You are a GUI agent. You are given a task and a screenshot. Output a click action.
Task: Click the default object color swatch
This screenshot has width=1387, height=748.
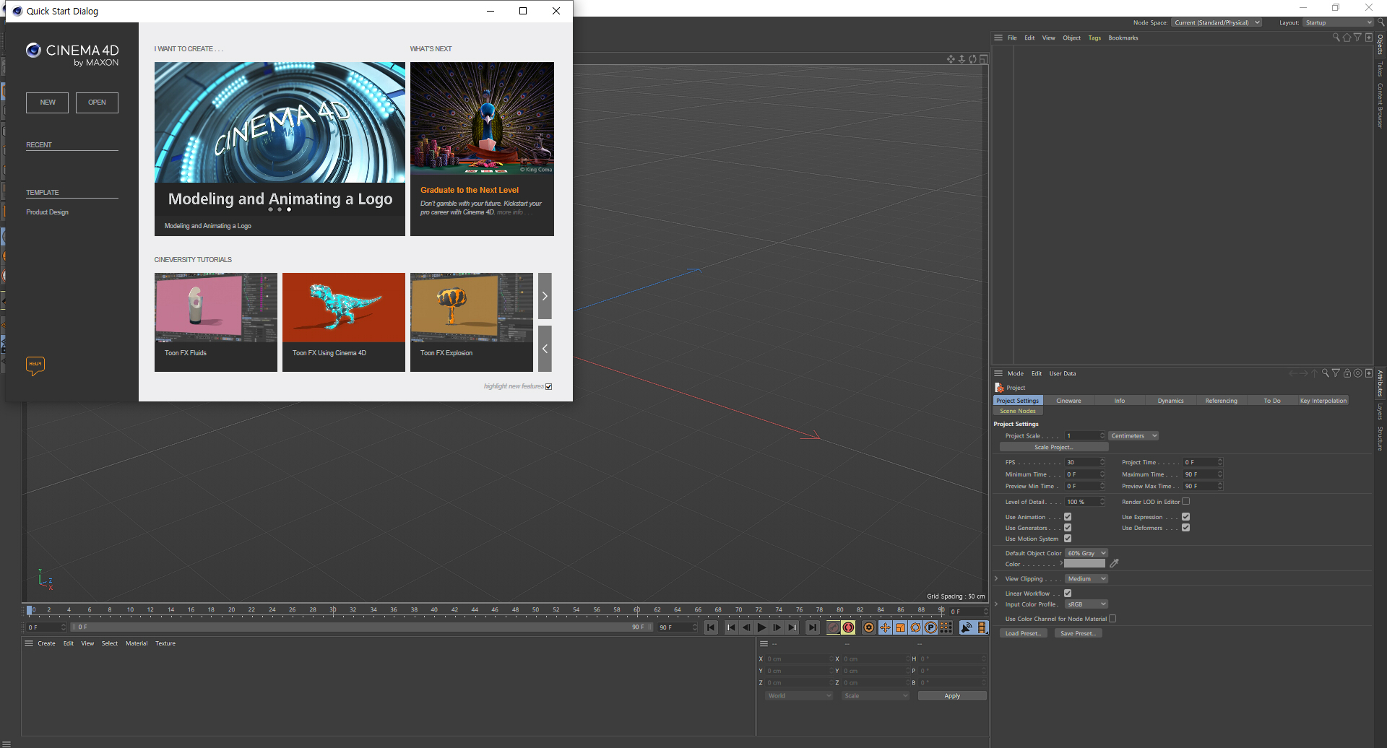click(x=1085, y=563)
